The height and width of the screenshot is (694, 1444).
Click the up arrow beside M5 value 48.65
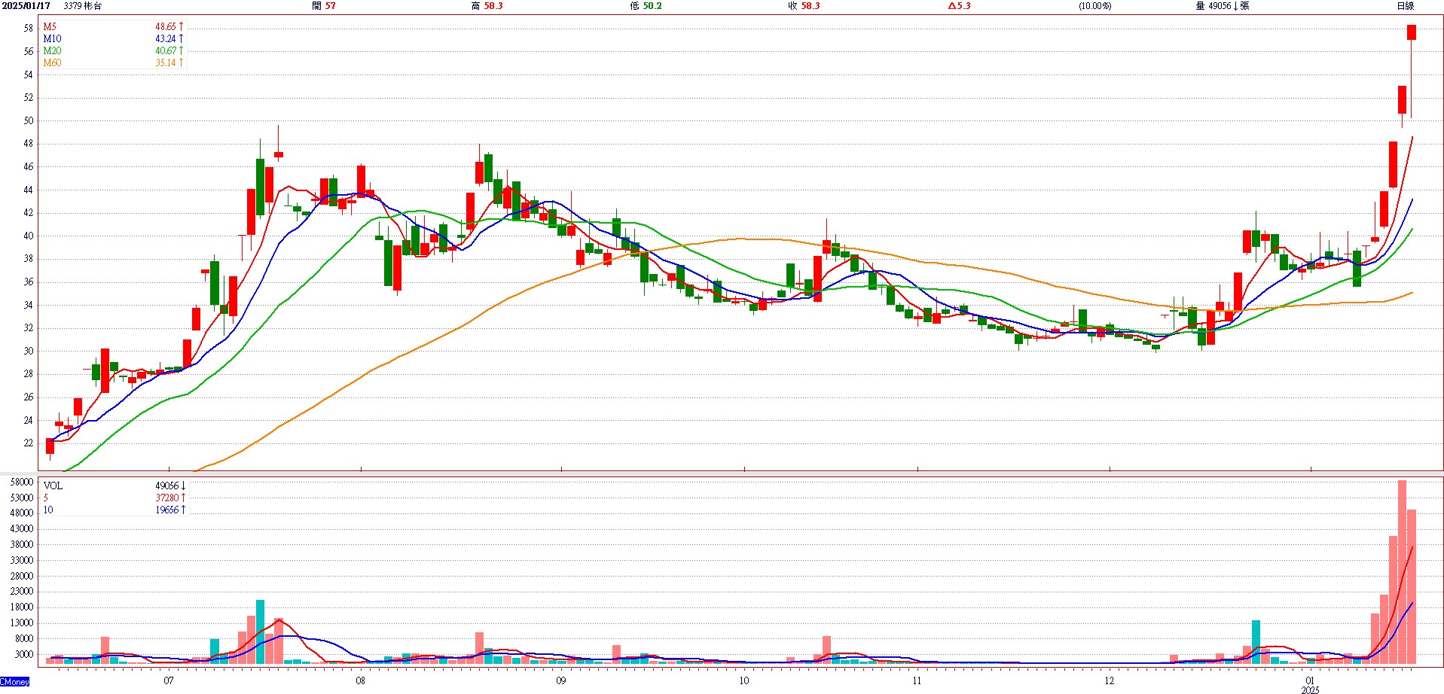tap(182, 26)
